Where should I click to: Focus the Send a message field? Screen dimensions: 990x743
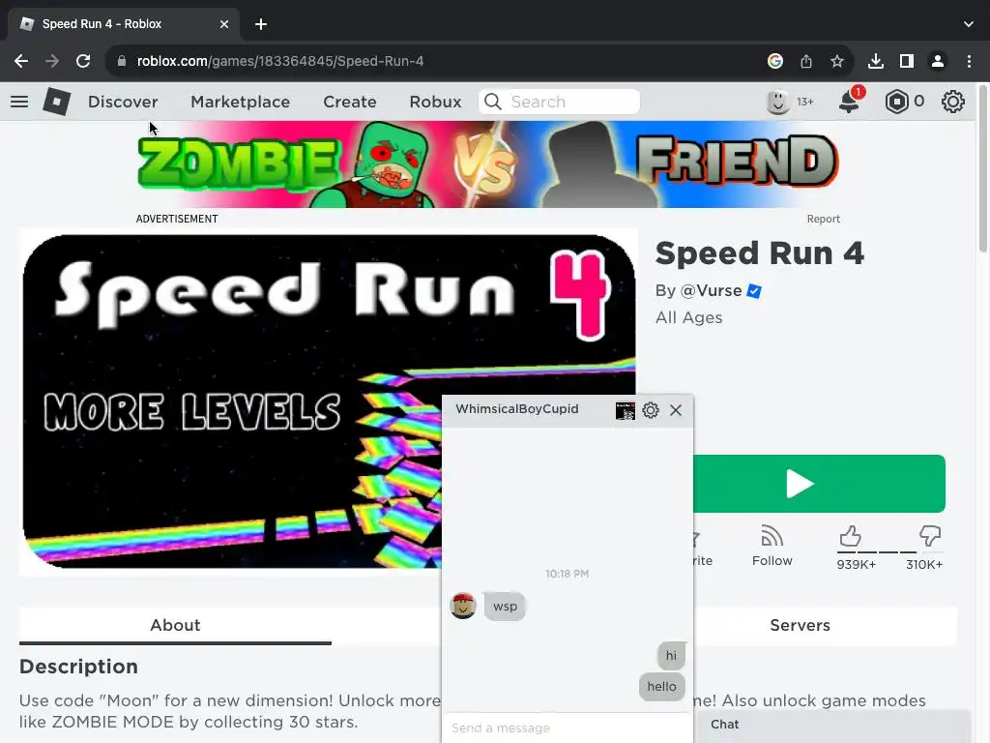tap(567, 728)
